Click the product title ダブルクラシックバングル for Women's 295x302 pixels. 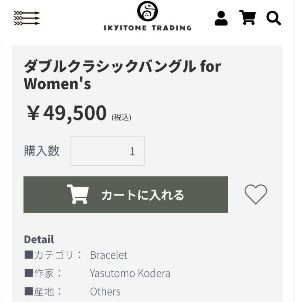[122, 74]
